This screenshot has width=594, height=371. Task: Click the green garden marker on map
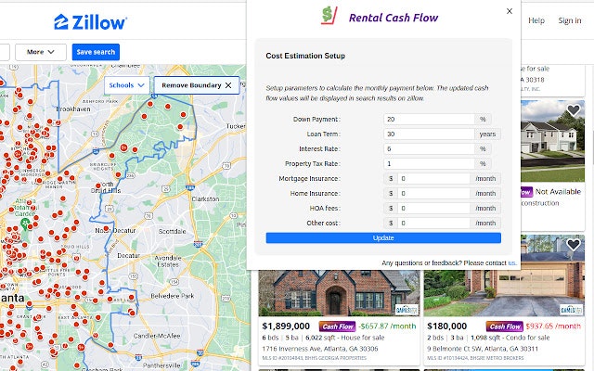pyautogui.click(x=25, y=224)
